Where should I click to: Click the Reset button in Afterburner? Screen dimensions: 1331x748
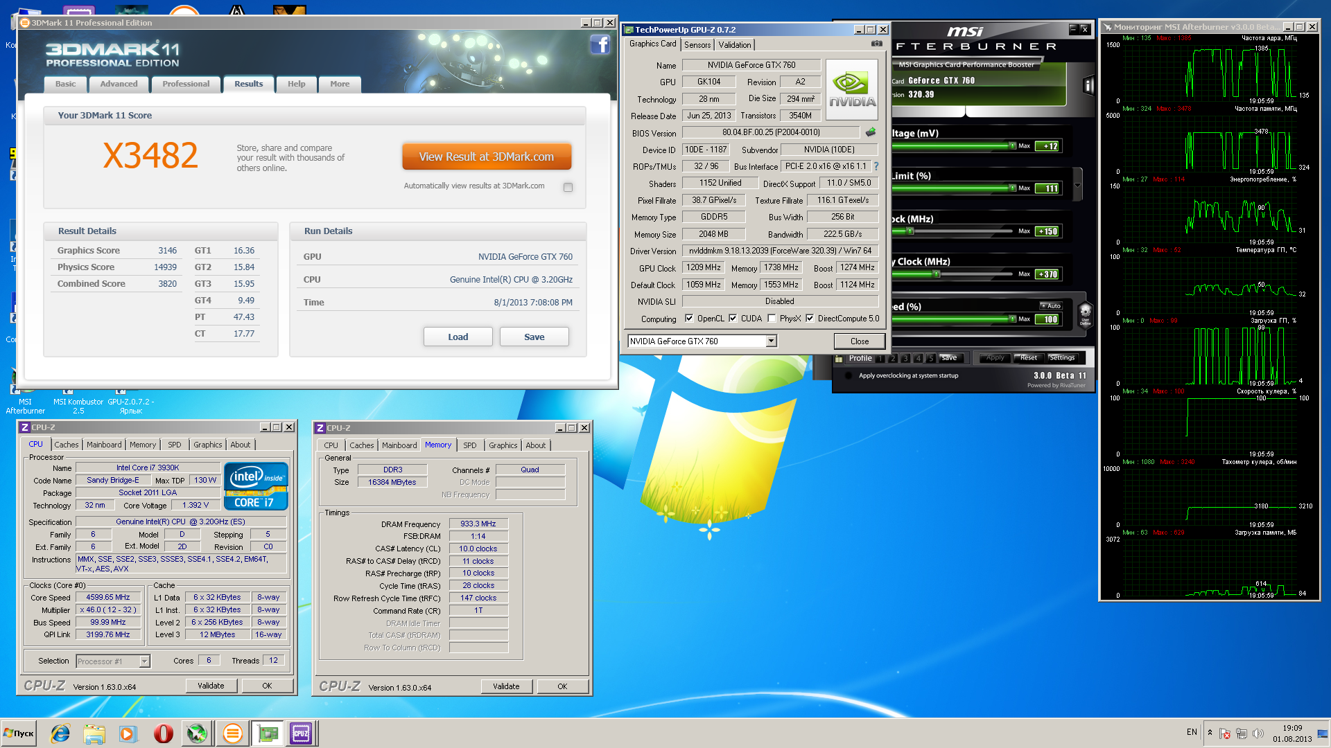1029,358
